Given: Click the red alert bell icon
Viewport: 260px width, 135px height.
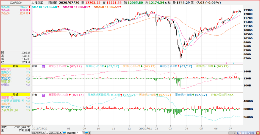Looking at the screenshot, I should pos(258,133).
